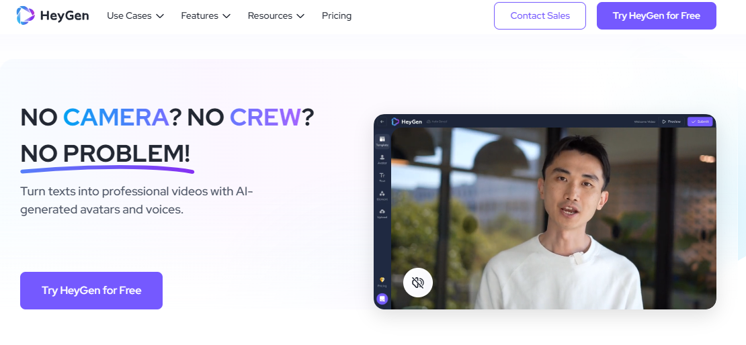The height and width of the screenshot is (345, 746).
Task: Click the avatar video preview
Action: (553, 218)
